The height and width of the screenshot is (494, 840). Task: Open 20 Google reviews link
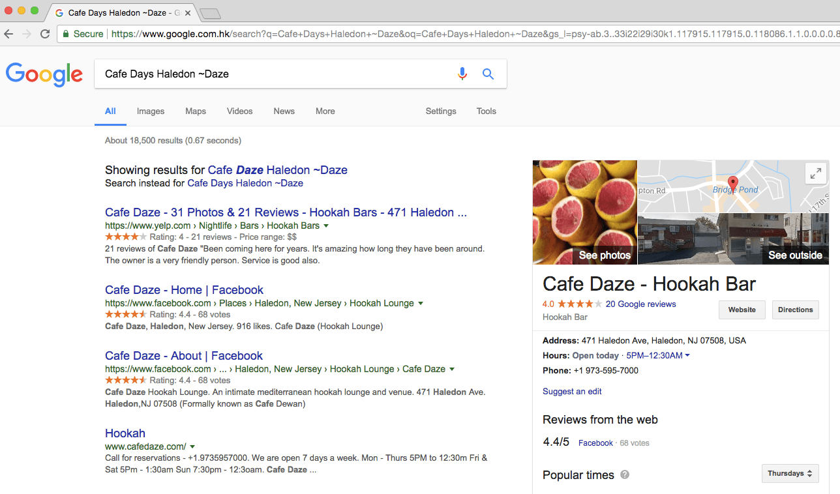pyautogui.click(x=641, y=304)
